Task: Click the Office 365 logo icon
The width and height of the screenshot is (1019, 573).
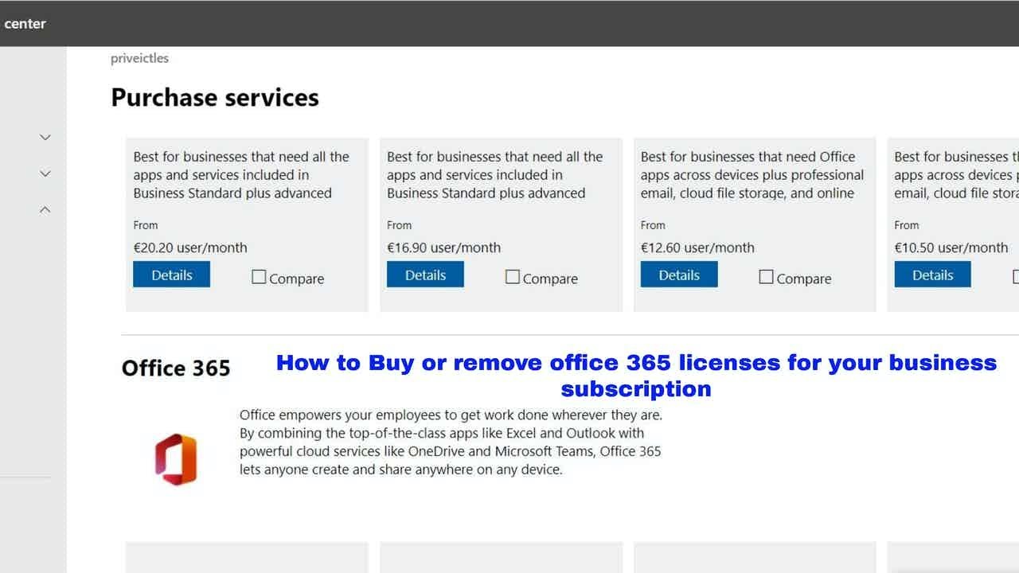Action: [x=176, y=459]
